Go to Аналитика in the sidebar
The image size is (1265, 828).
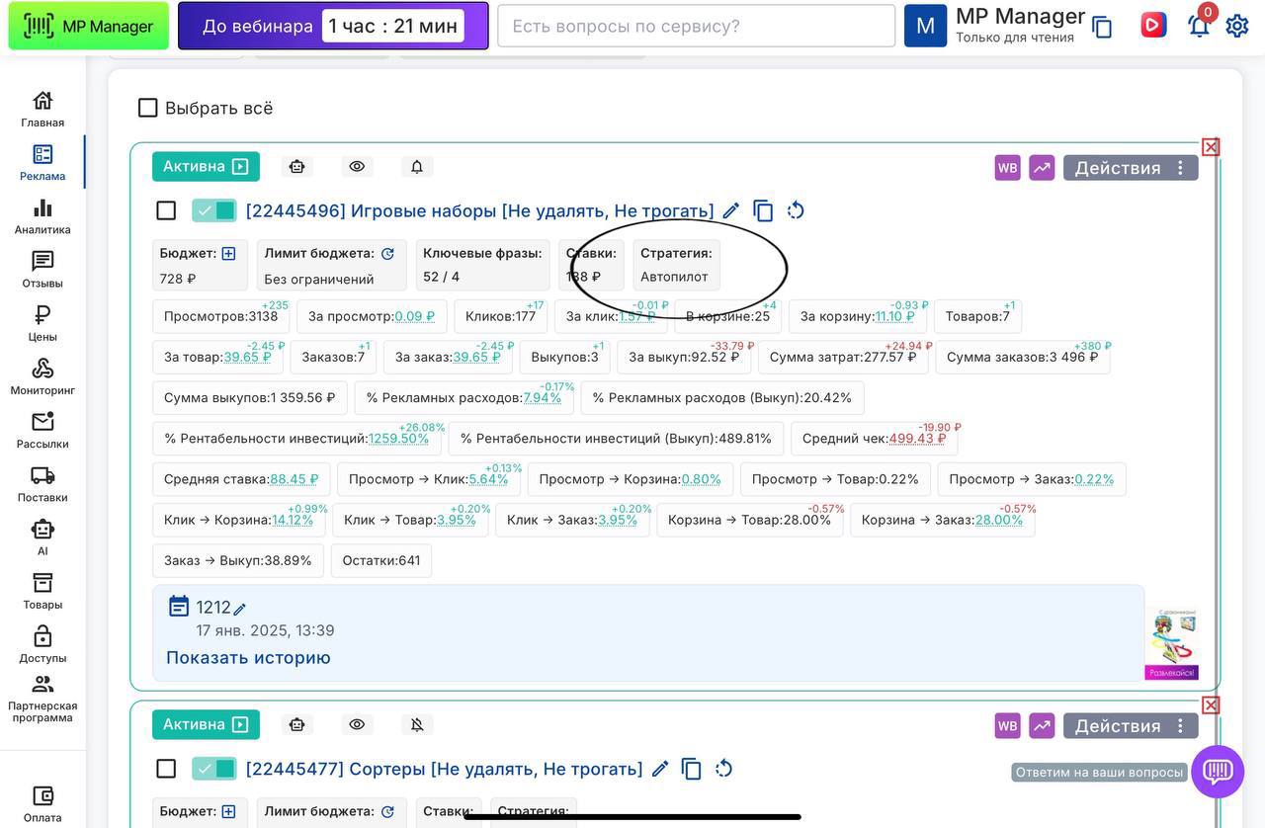(x=42, y=216)
